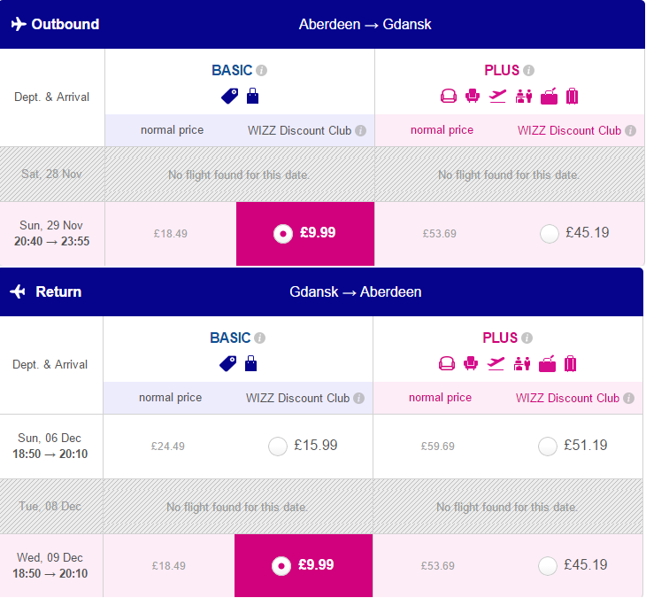Select return BASIC £15.99 fare on 06 Dec
Image resolution: width=646 pixels, height=598 pixels.
[x=278, y=447]
